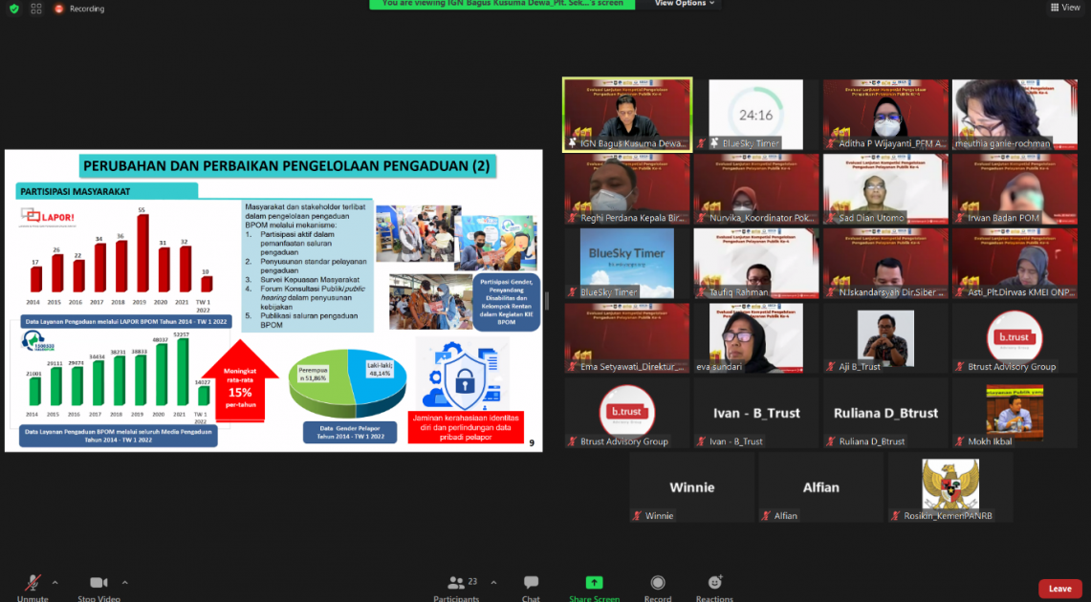Image resolution: width=1091 pixels, height=602 pixels.
Task: Expand the caret next to Participants
Action: pos(493,582)
